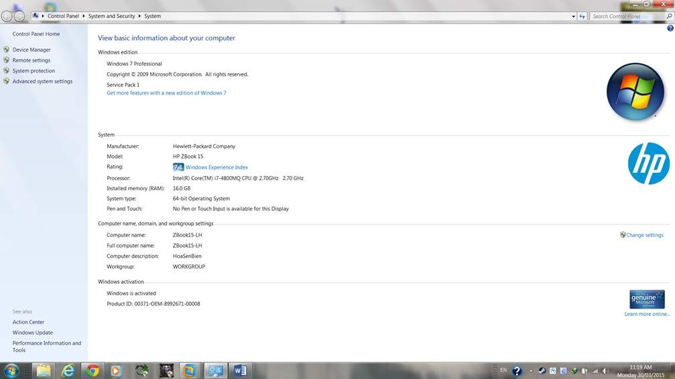675x379 pixels.
Task: Open Learn more online link
Action: tap(647, 314)
